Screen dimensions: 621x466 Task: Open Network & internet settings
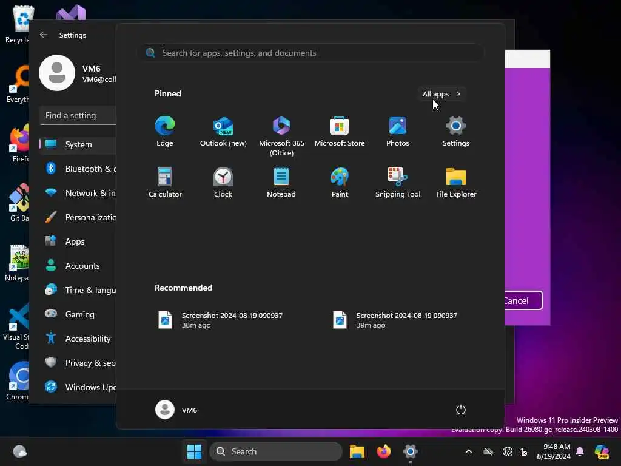[78, 193]
